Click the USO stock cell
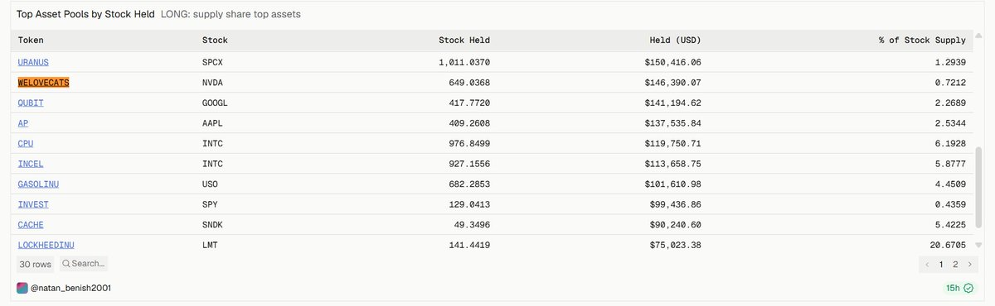This screenshot has width=995, height=306. tap(210, 184)
